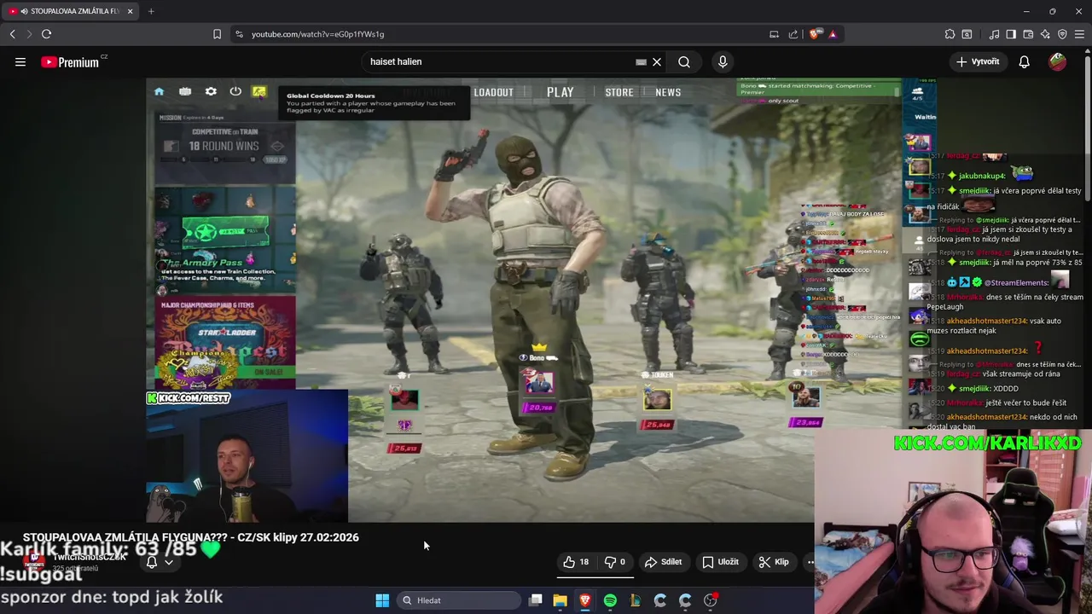
Task: Toggle channel notification bell under video
Action: coord(152,562)
